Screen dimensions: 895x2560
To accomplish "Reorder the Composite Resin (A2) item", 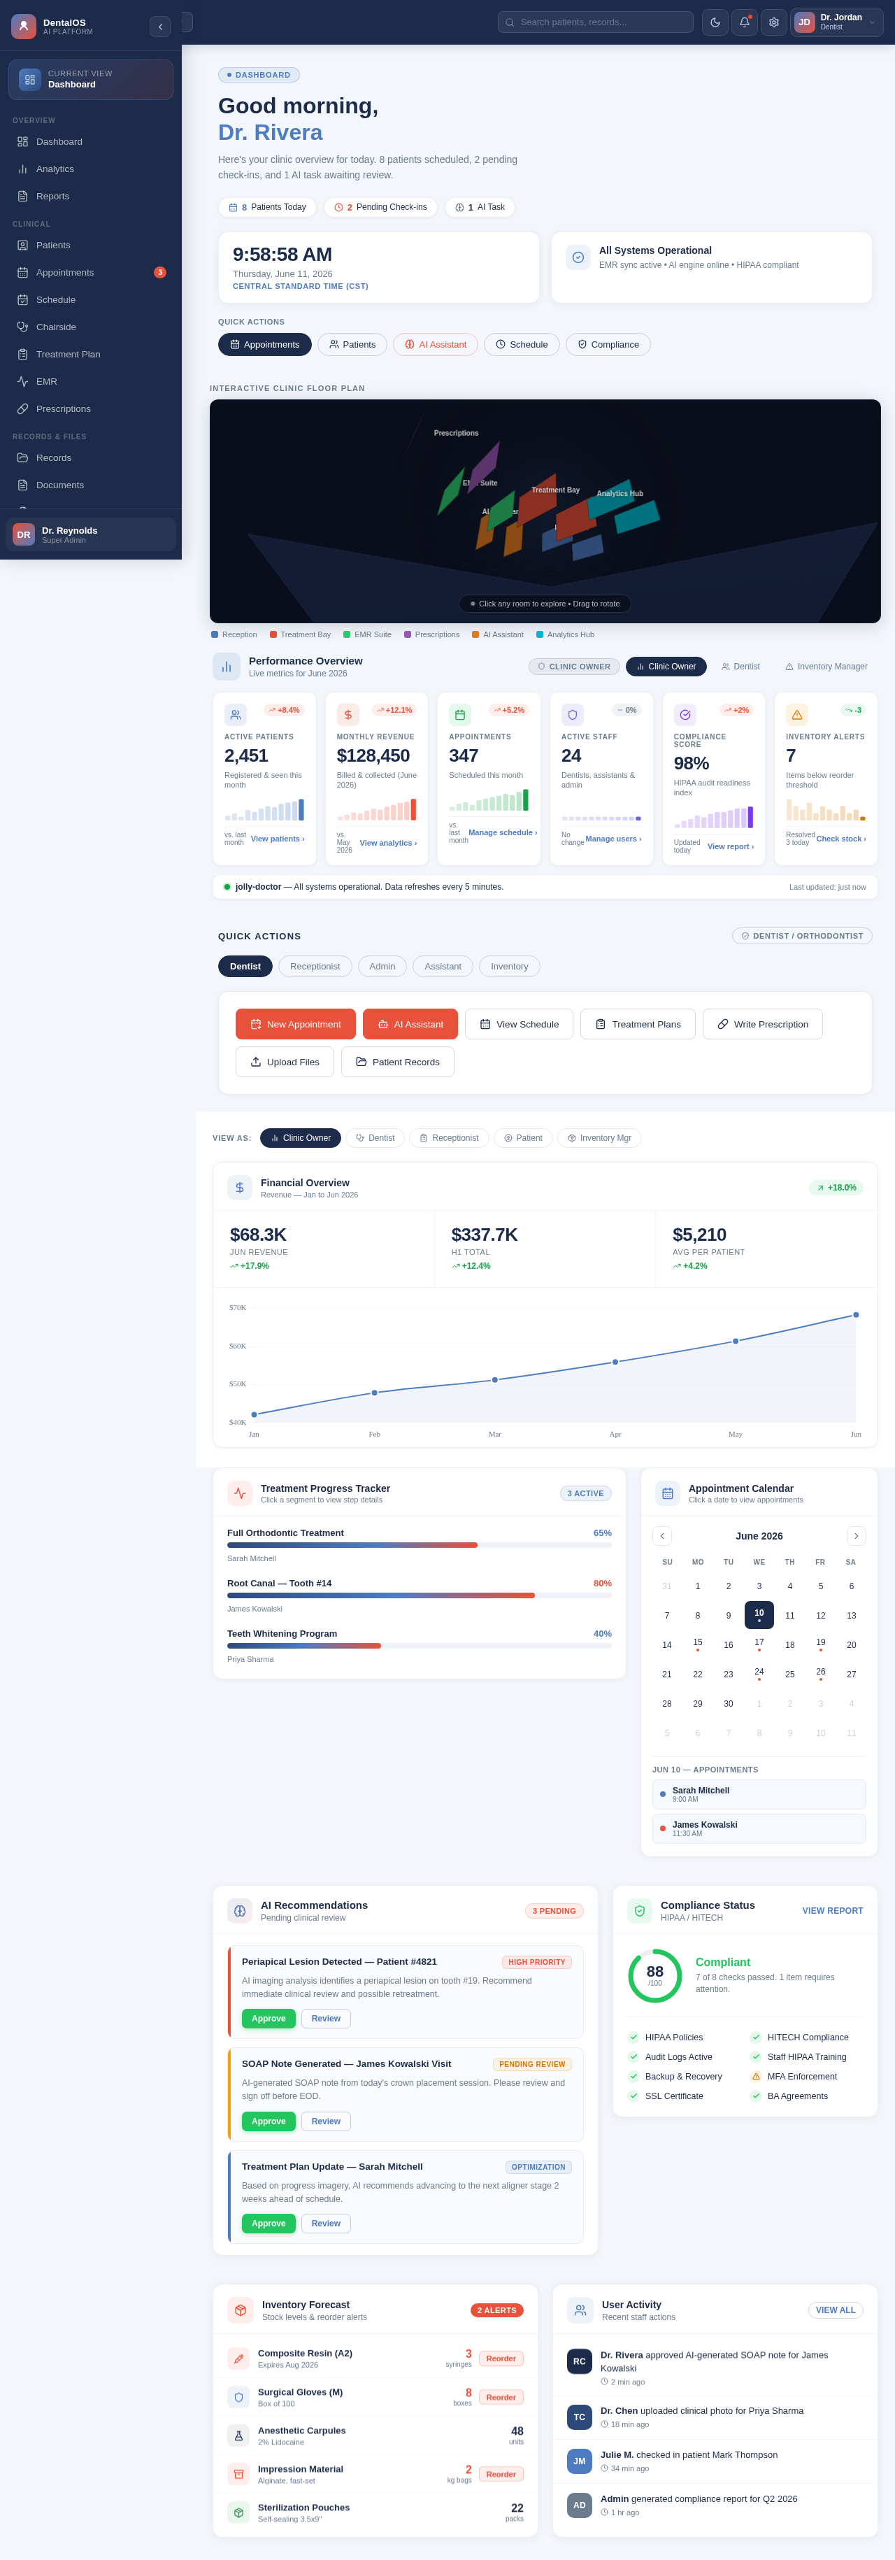I will click(x=501, y=2359).
